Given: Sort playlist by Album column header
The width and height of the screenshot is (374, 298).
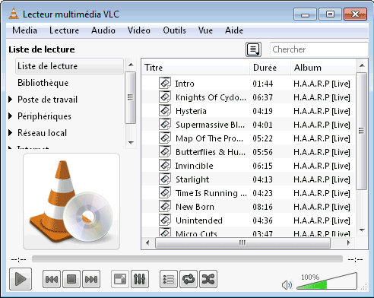Looking at the screenshot, I should click(x=323, y=68).
